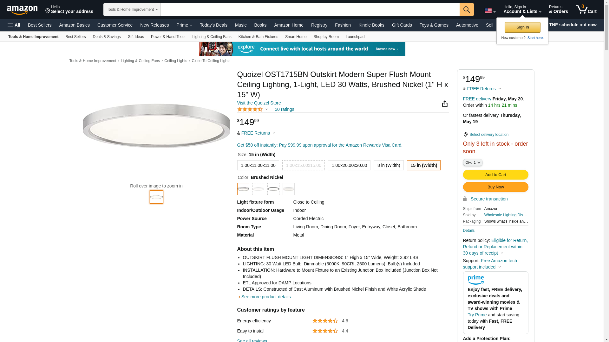Select the 1.00x20.00x20.00 size option
The image size is (609, 342).
tap(349, 165)
